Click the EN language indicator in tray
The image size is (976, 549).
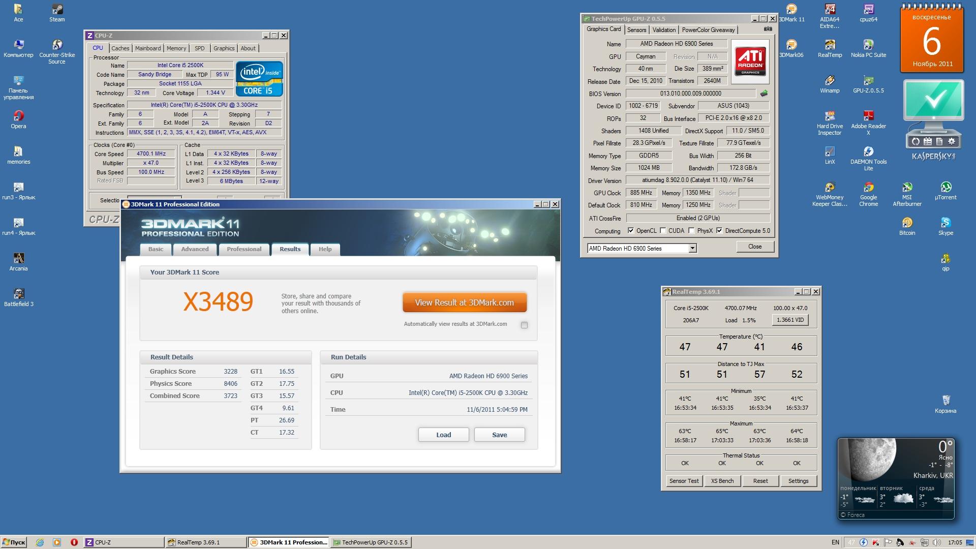click(x=835, y=542)
